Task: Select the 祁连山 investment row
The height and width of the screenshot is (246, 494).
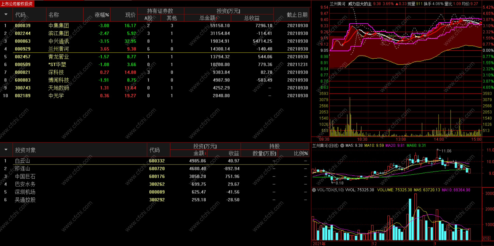Action: click(x=155, y=168)
